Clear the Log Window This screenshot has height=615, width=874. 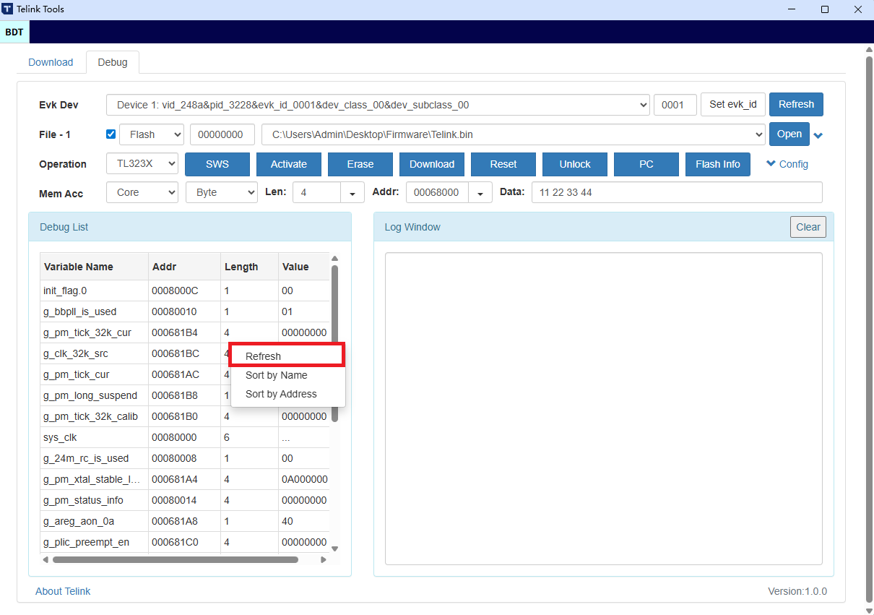click(808, 226)
